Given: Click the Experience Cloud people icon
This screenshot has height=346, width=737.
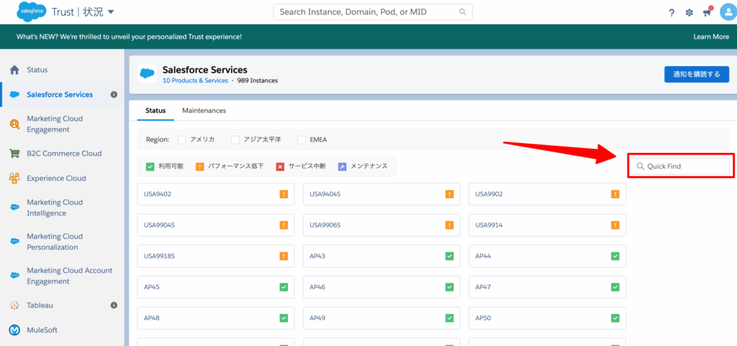Looking at the screenshot, I should tap(14, 178).
